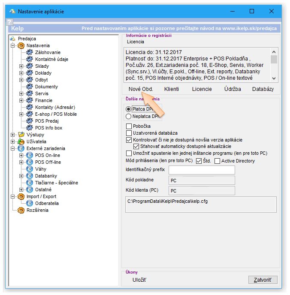
Task: Expand the Sklady tree node
Action: [21, 66]
